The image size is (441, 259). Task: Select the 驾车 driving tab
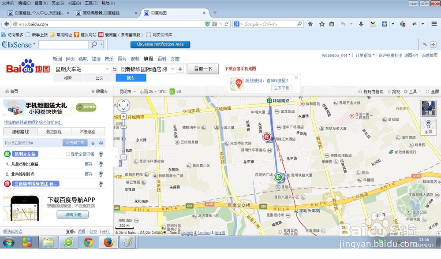131,78
